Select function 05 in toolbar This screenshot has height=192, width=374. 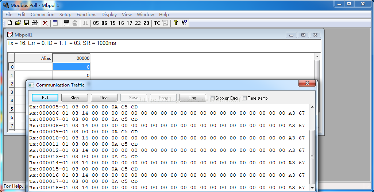coord(96,23)
